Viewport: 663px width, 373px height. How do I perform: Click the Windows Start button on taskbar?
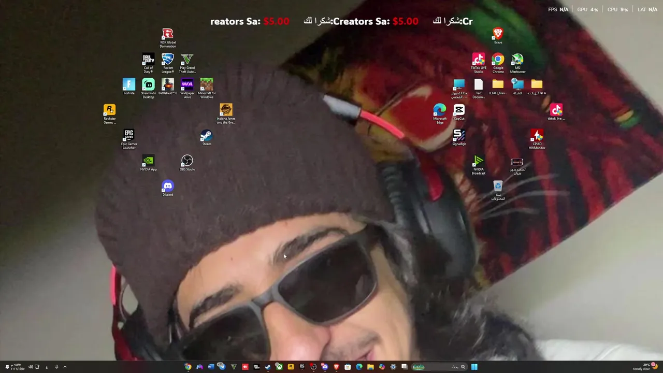click(x=474, y=367)
